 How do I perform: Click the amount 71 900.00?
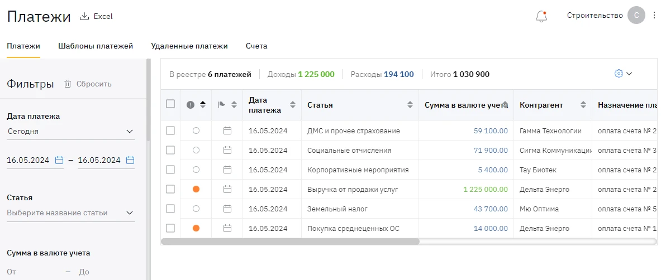pos(491,150)
